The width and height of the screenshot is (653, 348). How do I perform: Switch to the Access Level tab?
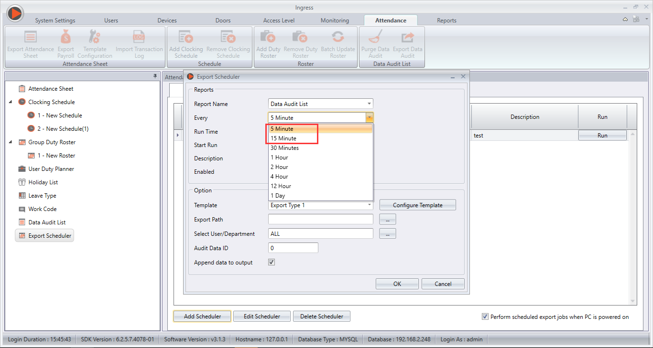coord(279,21)
